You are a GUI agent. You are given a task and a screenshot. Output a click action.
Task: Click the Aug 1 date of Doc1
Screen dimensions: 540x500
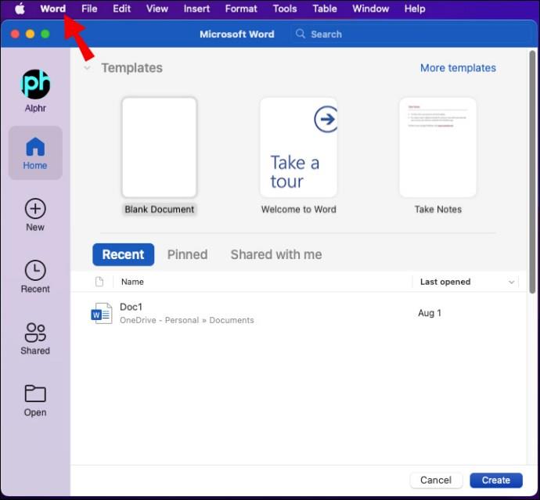430,313
